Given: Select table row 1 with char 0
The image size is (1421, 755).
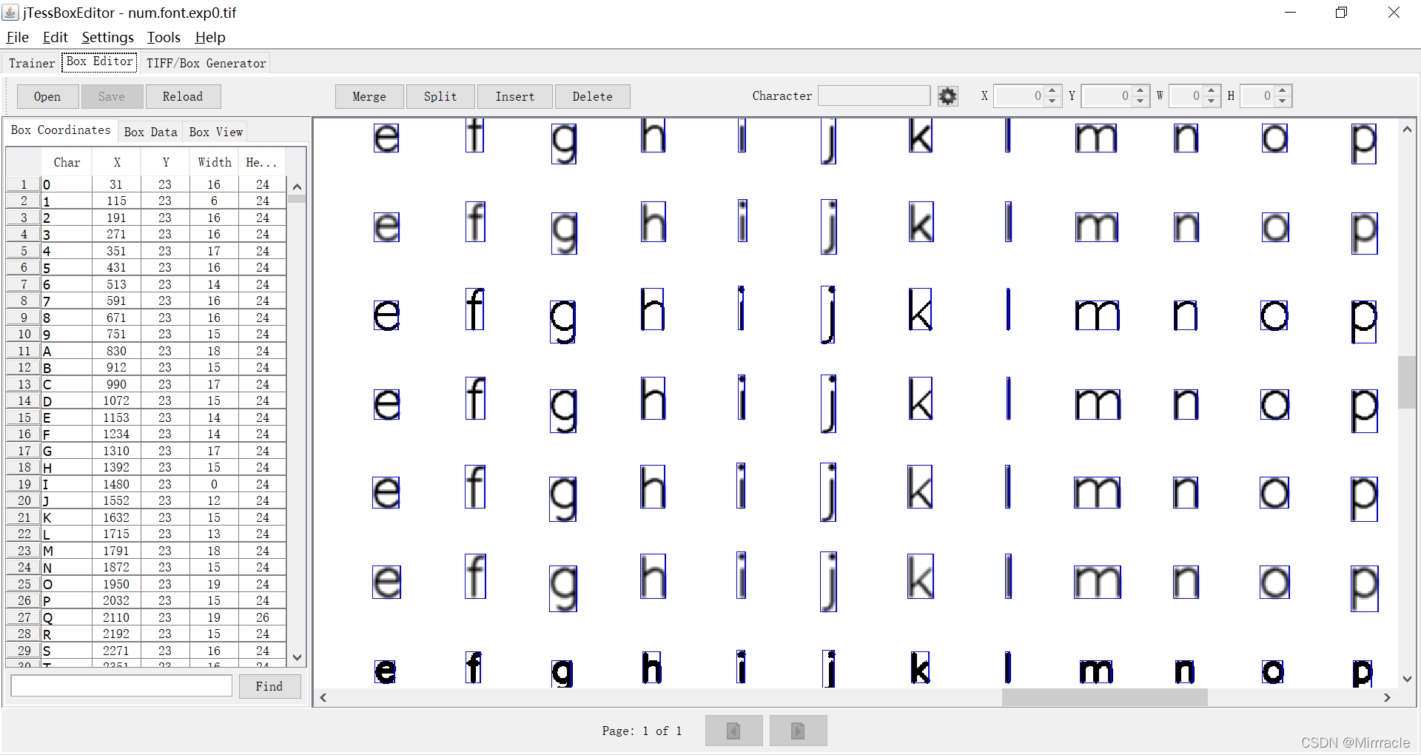Looking at the screenshot, I should [x=147, y=184].
